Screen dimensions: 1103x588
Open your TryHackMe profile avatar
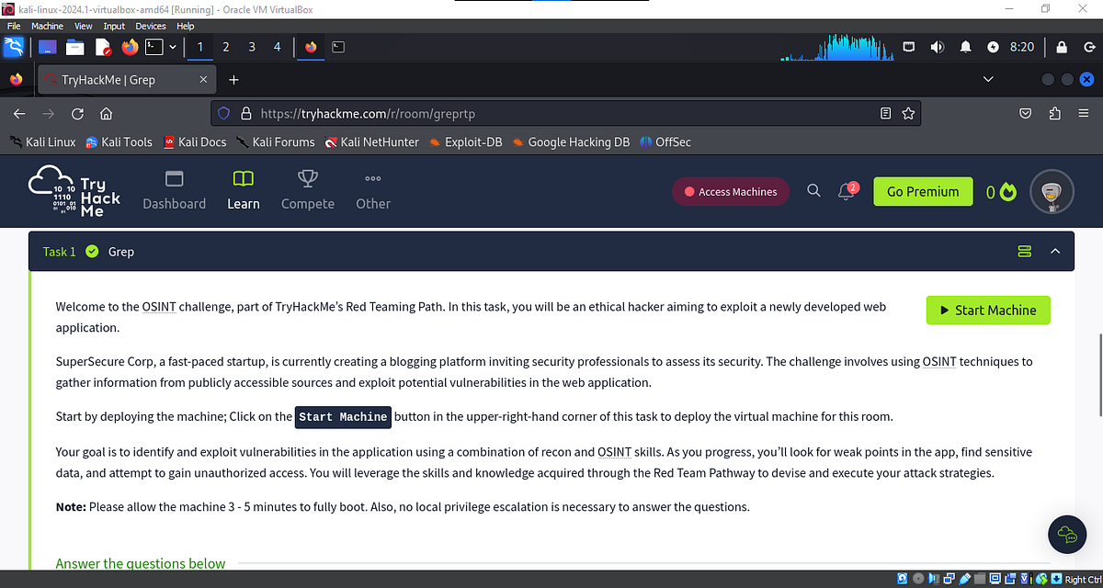coord(1052,191)
